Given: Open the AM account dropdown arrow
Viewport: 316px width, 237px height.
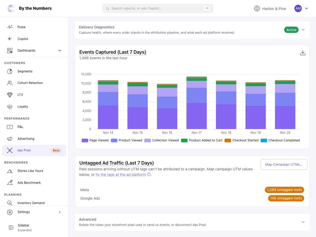Looking at the screenshot, I should (x=307, y=8).
